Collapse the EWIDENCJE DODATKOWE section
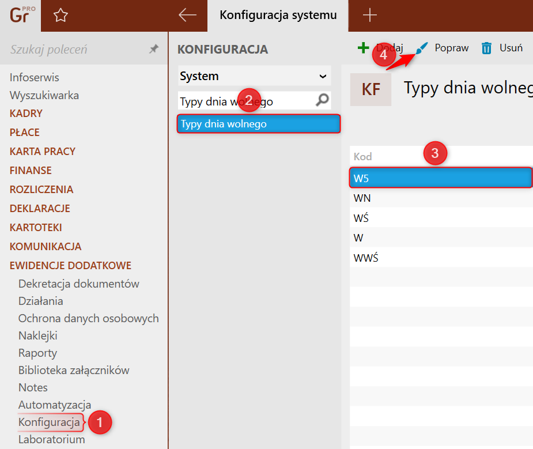 70,266
